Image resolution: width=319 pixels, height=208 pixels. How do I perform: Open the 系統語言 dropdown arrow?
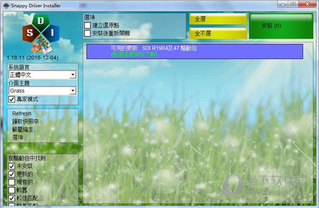73,74
